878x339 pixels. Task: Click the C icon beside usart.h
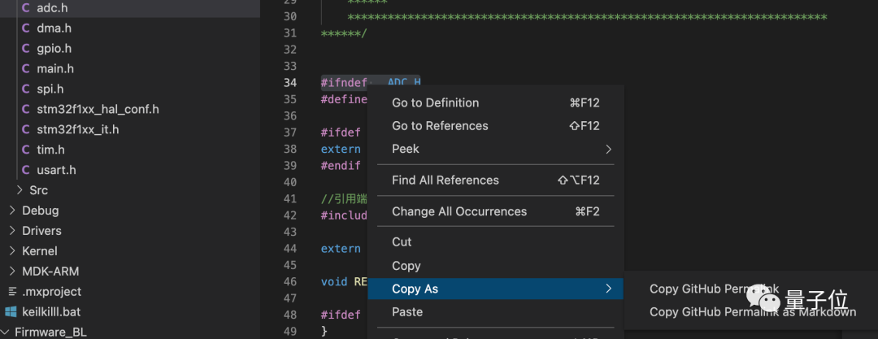(25, 170)
